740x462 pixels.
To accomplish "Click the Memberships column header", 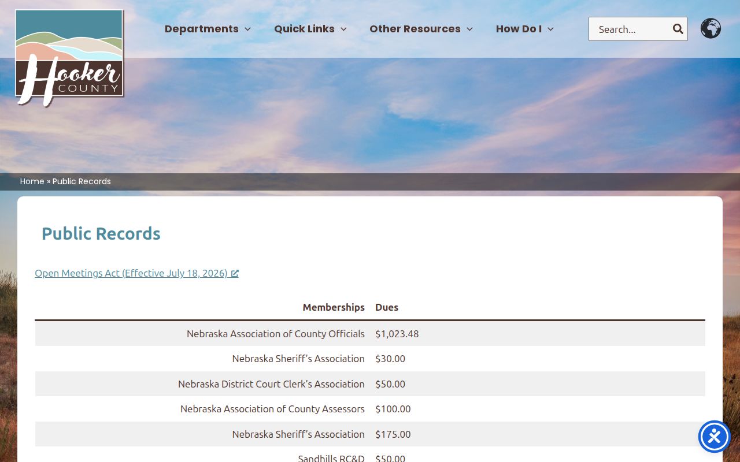I will coord(334,307).
